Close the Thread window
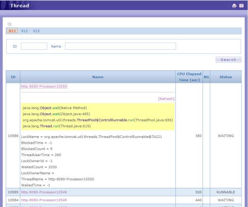The image size is (248, 207). tap(241, 6)
